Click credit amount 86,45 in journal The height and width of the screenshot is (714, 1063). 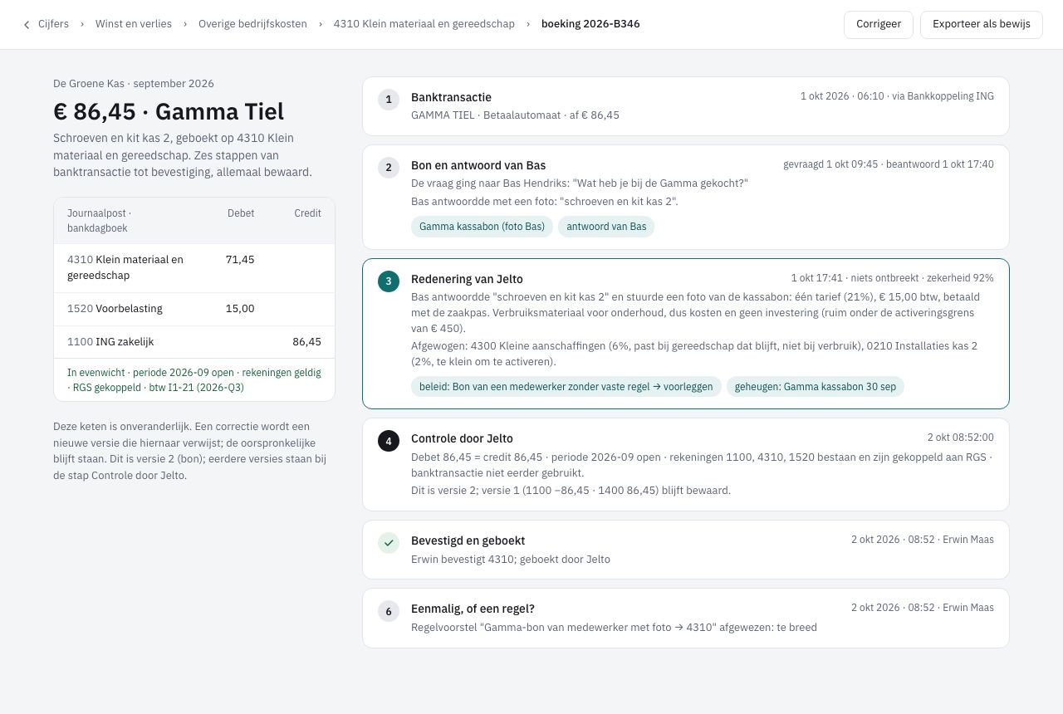point(306,342)
